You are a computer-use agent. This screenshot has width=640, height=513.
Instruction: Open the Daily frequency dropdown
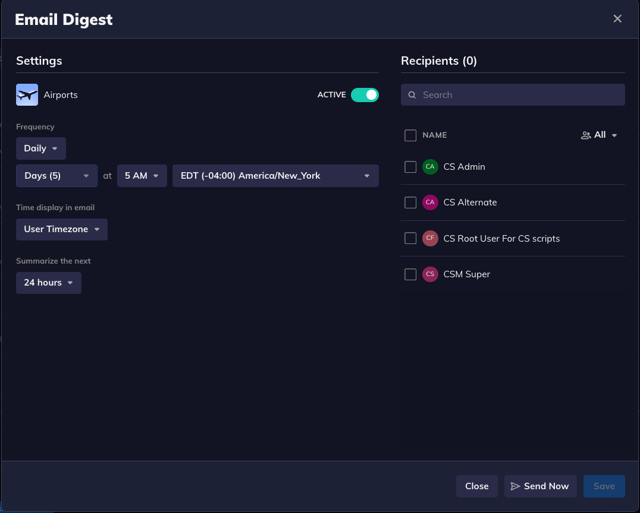[x=41, y=148]
